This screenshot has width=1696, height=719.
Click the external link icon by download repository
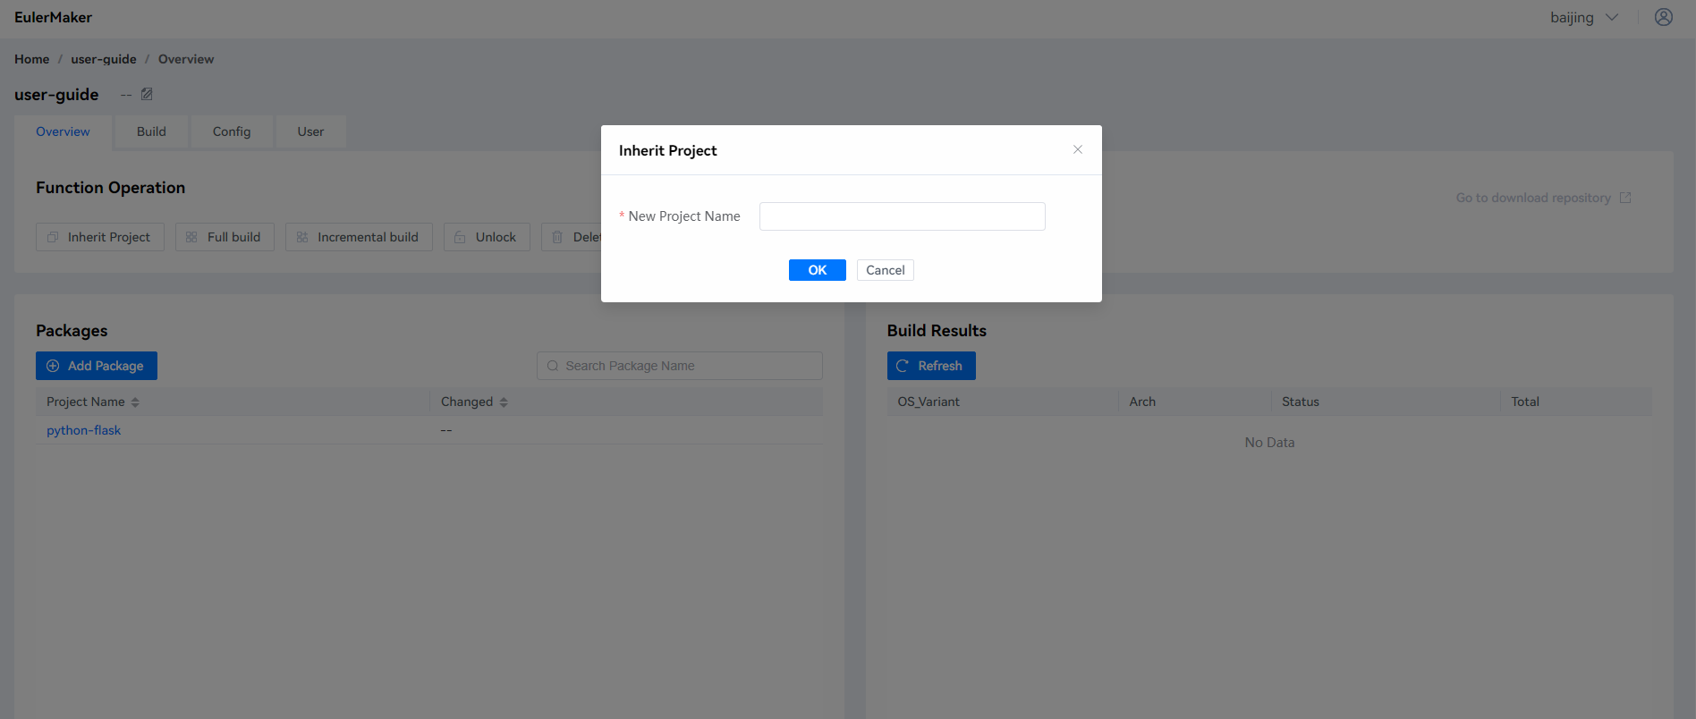pos(1624,198)
